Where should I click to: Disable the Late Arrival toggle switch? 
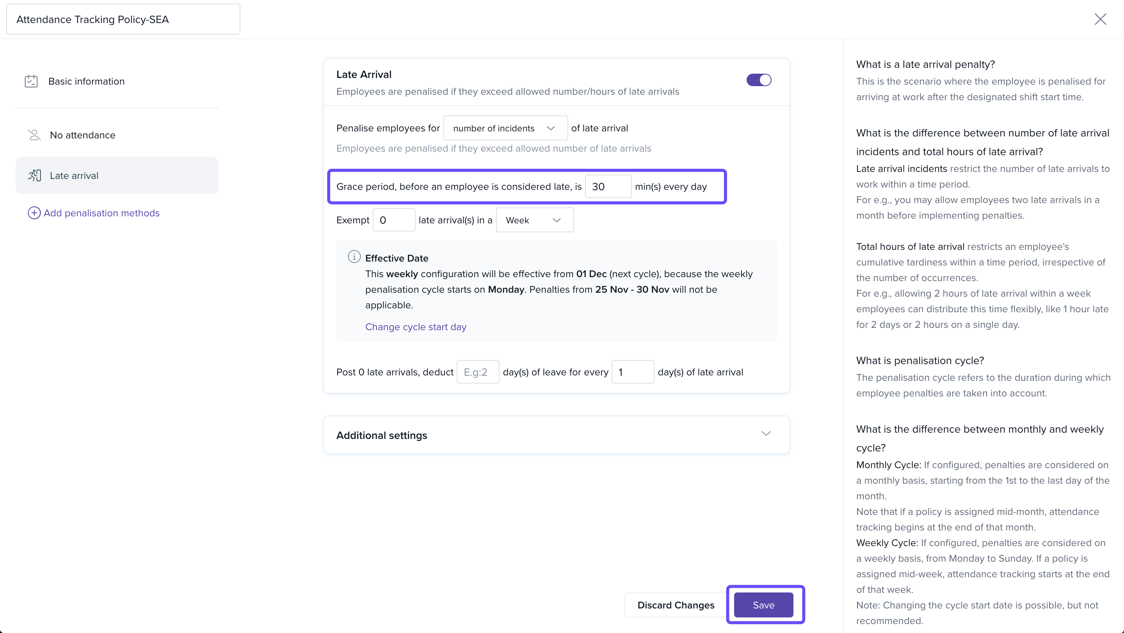tap(759, 80)
